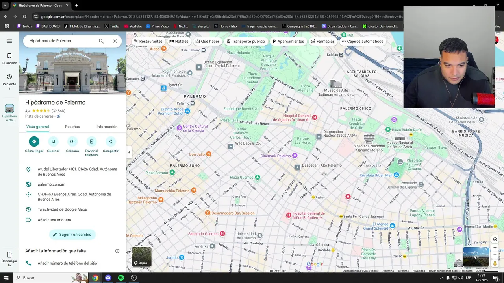This screenshot has height=283, width=504.
Task: Open the 32.868 reviews count link
Action: tap(58, 111)
